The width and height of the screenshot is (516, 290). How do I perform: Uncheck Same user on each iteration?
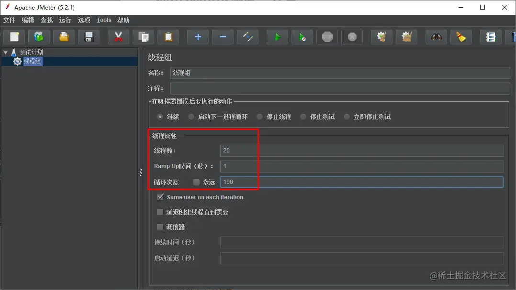click(x=160, y=197)
